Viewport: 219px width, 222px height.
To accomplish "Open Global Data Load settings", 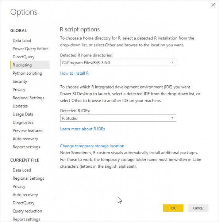I will point(22,40).
